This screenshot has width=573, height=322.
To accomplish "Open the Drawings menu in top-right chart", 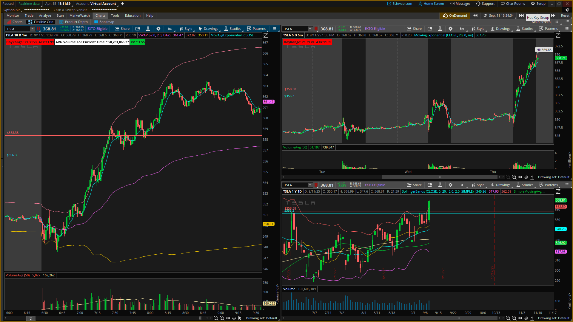I will click(500, 29).
